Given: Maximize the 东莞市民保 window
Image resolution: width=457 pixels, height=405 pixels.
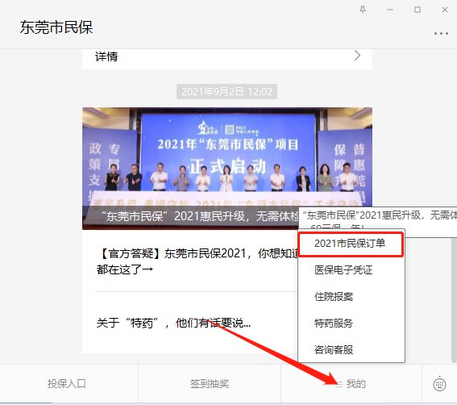Looking at the screenshot, I should pyautogui.click(x=418, y=10).
